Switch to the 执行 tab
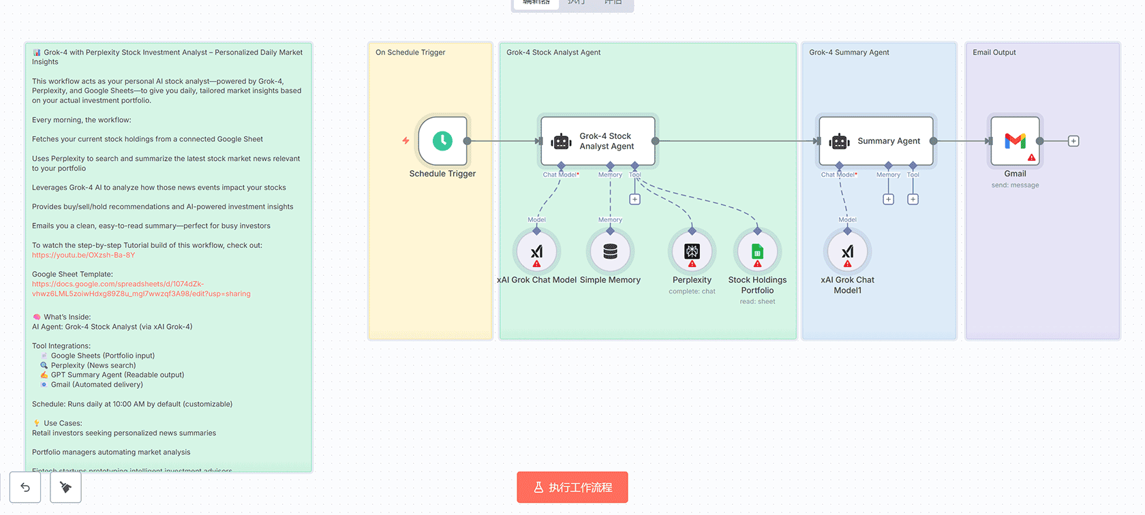 click(577, 3)
